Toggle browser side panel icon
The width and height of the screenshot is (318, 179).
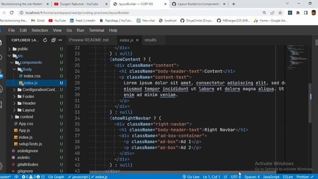point(306,12)
